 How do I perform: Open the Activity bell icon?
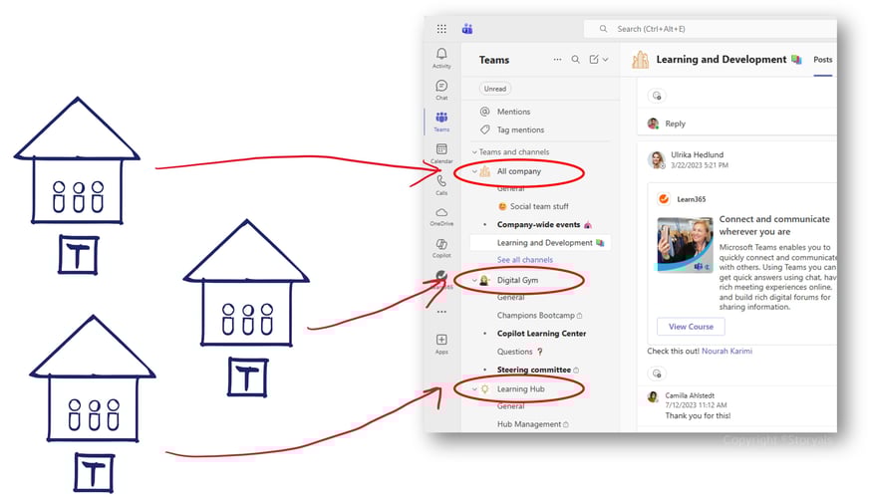(x=441, y=56)
